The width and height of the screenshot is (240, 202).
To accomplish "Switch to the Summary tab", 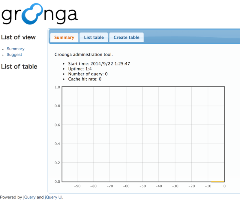I will pos(64,38).
